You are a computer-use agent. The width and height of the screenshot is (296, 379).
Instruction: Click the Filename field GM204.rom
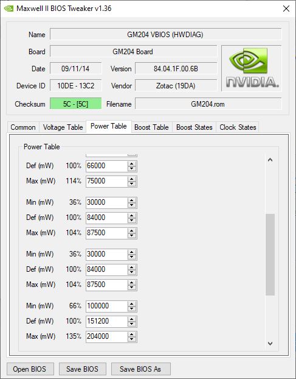(x=208, y=104)
